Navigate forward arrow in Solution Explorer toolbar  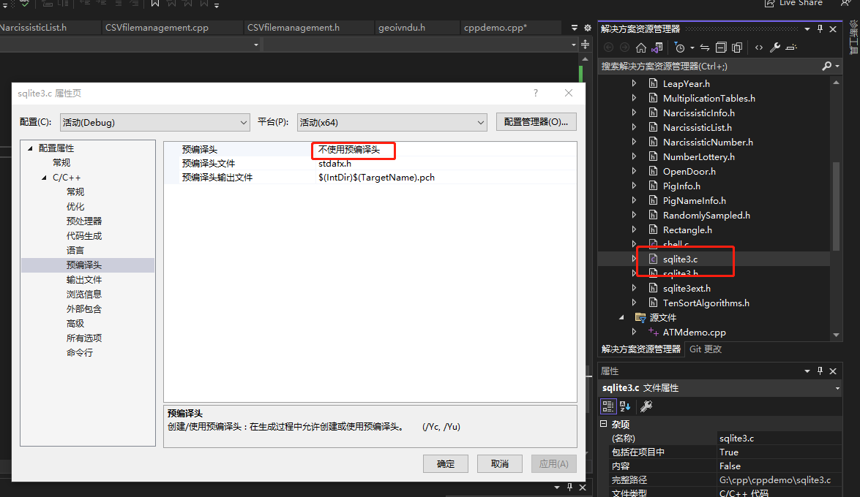point(624,48)
